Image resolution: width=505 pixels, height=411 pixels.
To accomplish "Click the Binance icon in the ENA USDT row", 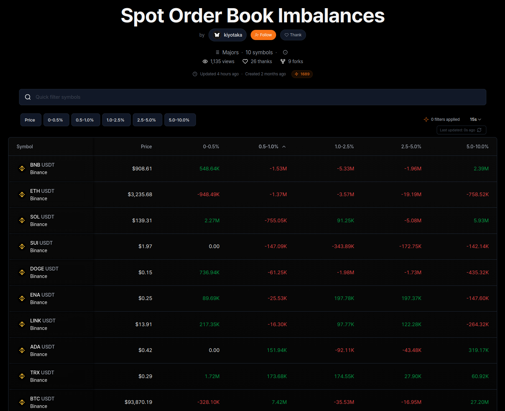I will (x=22, y=298).
